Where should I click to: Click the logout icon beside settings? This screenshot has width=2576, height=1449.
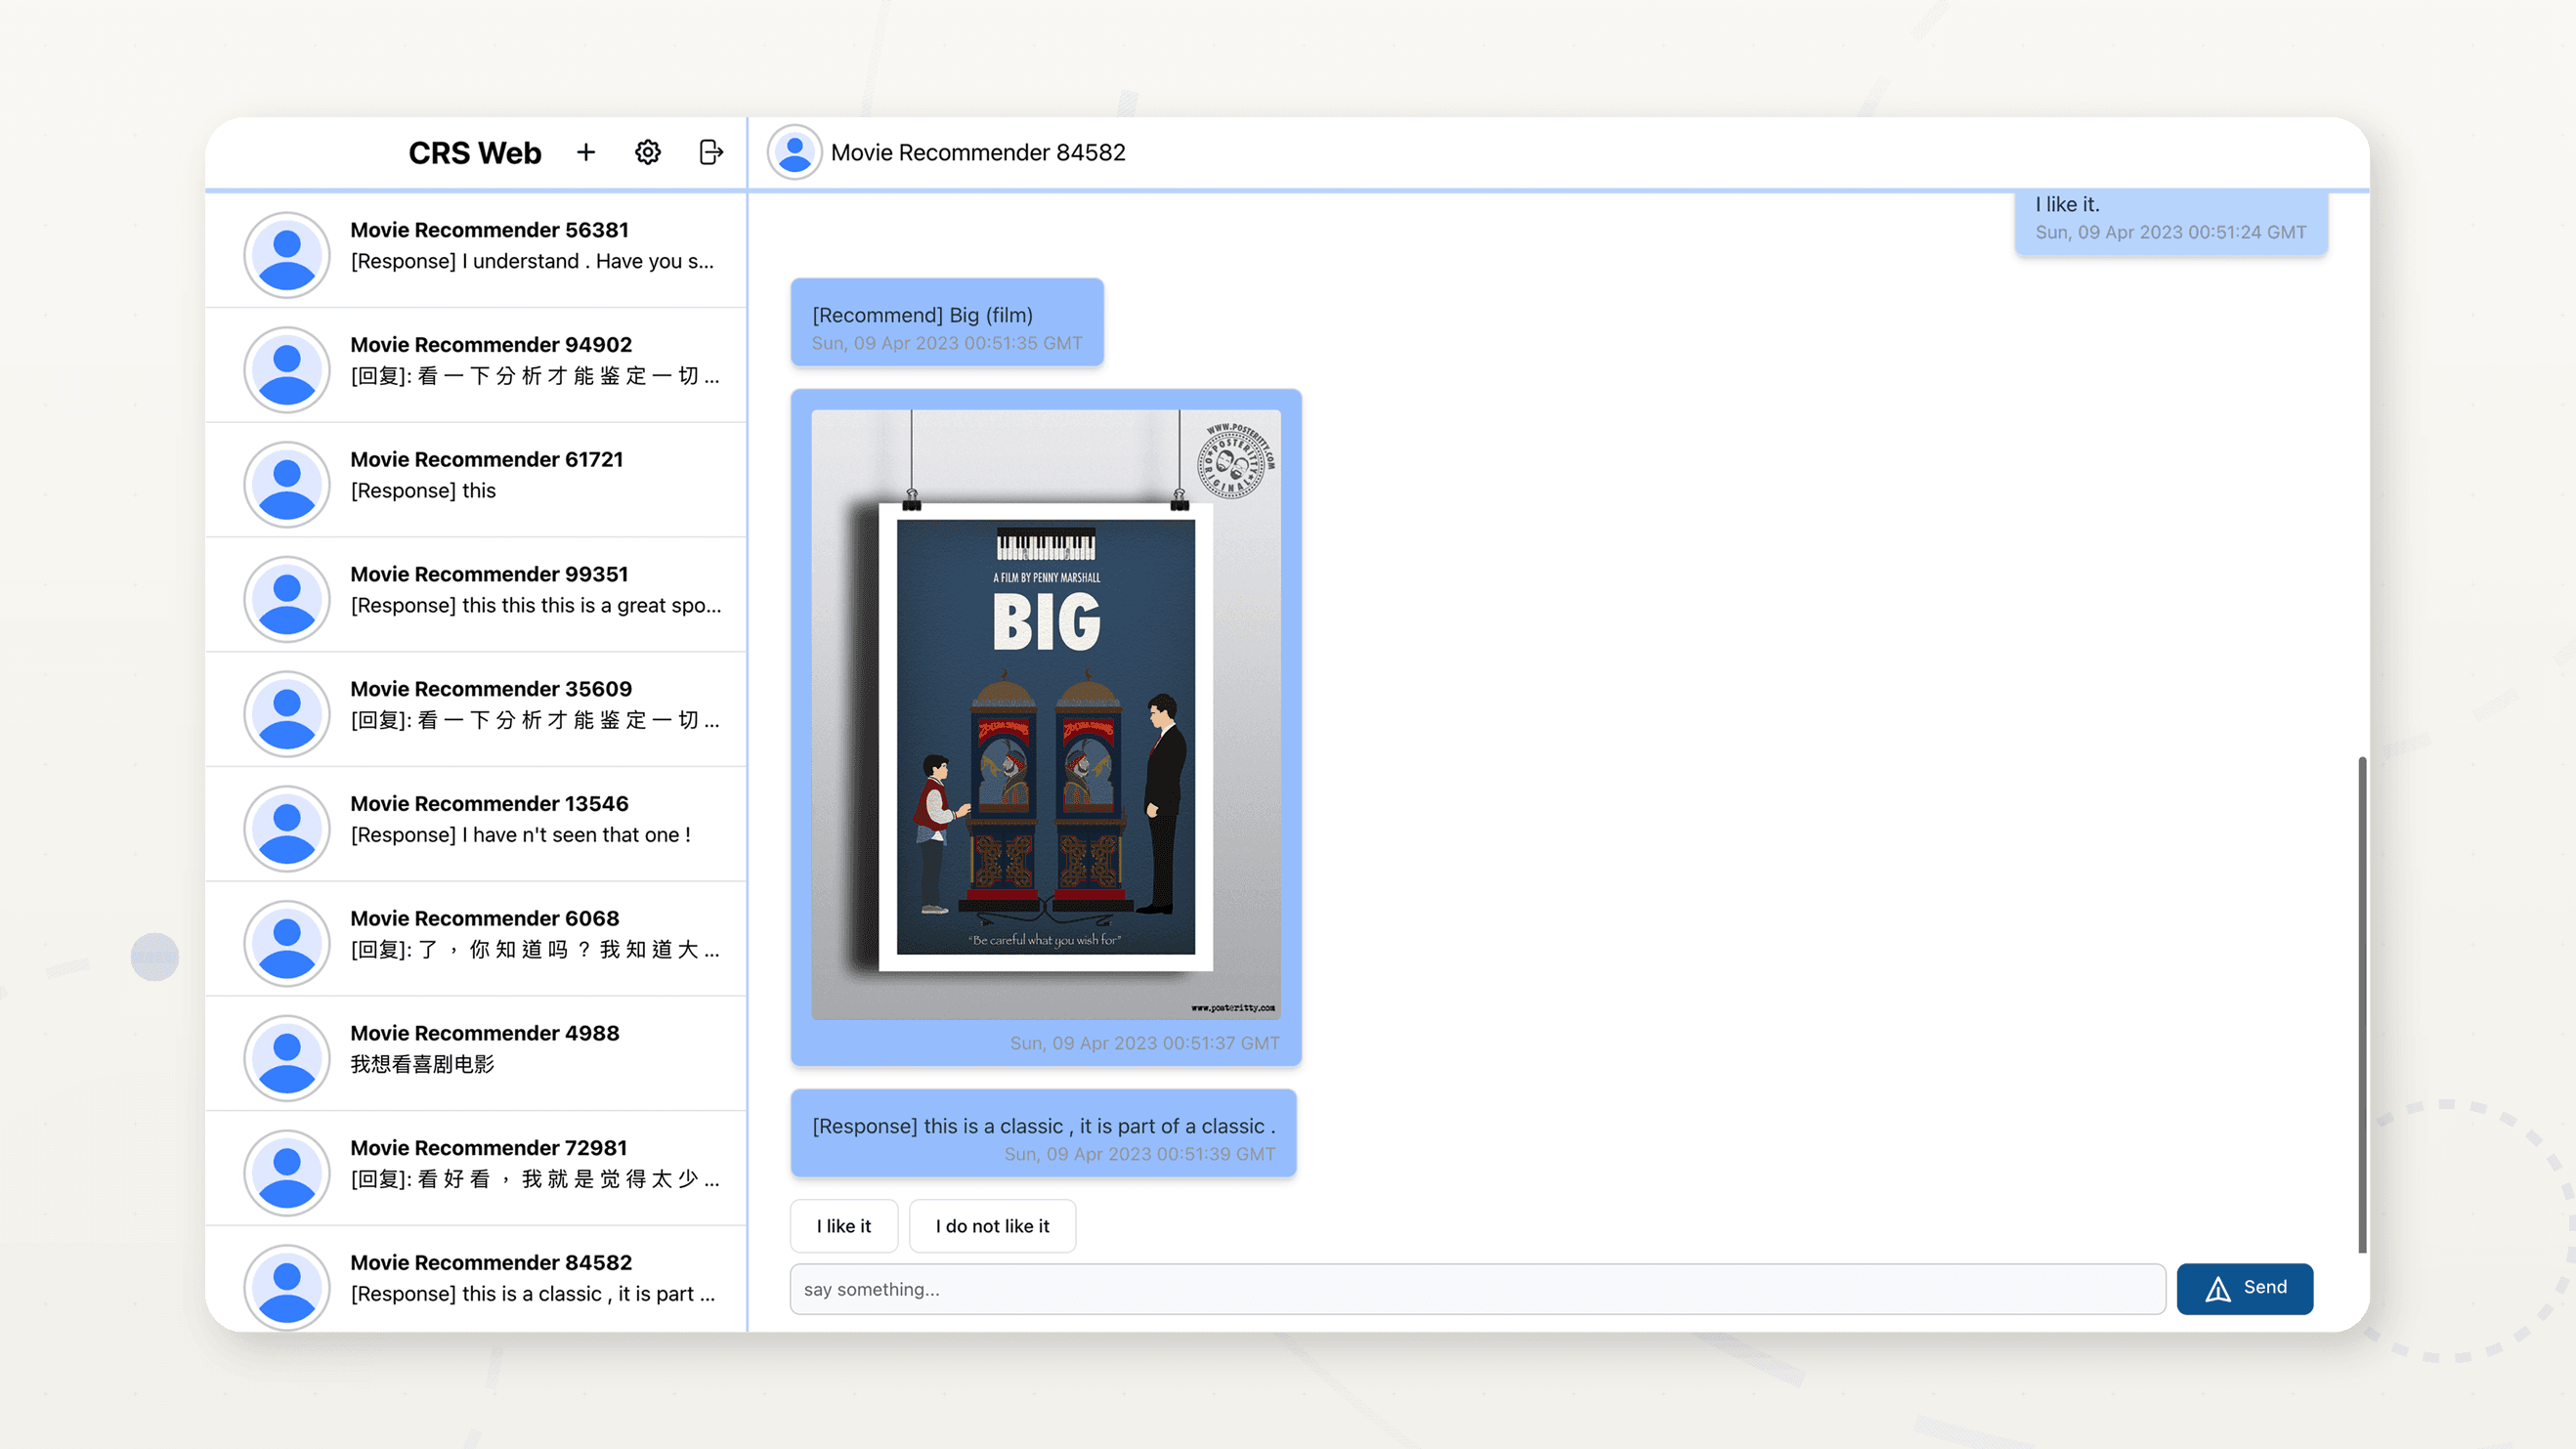click(x=710, y=152)
